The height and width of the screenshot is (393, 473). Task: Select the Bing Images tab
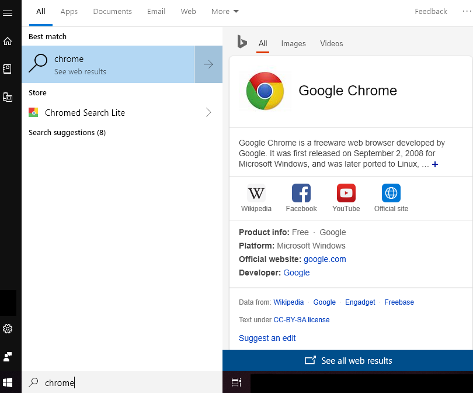point(293,44)
